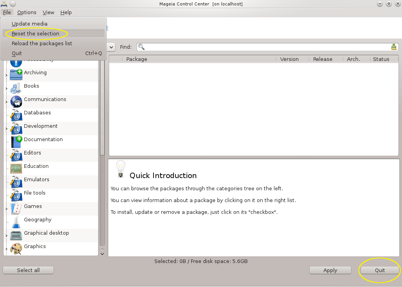Screen dimensions: 402x287
Task: Clear the Find field with broom icon
Action: [x=394, y=47]
